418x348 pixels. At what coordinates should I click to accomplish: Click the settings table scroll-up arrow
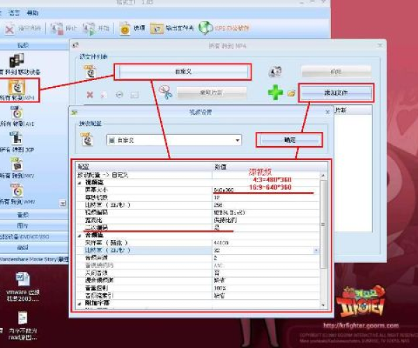[x=323, y=175]
